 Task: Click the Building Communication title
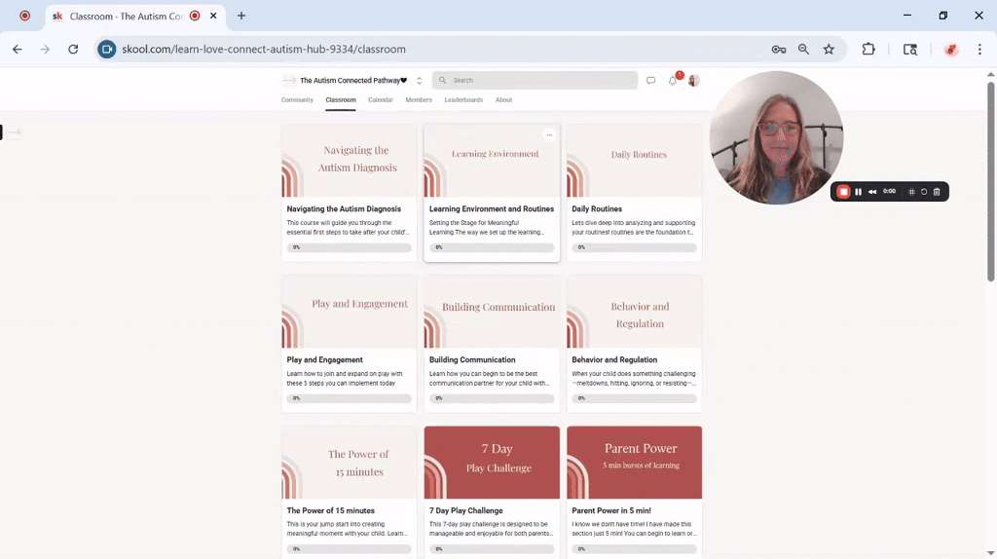pyautogui.click(x=472, y=359)
